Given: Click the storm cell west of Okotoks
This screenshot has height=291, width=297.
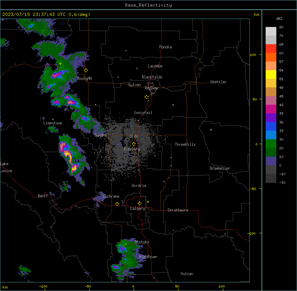Looking at the screenshot, I should (x=121, y=248).
